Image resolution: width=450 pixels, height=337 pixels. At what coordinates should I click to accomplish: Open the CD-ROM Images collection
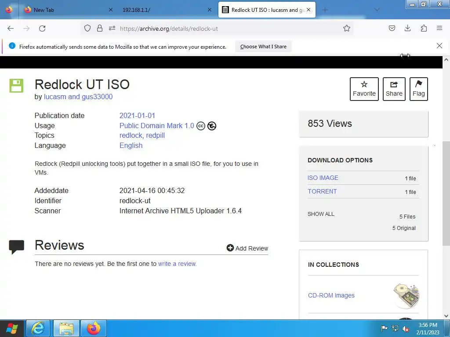(x=331, y=295)
